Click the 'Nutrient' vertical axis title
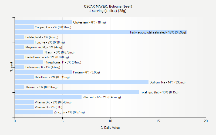This screenshot has width=216, height=135. [x=11, y=67]
